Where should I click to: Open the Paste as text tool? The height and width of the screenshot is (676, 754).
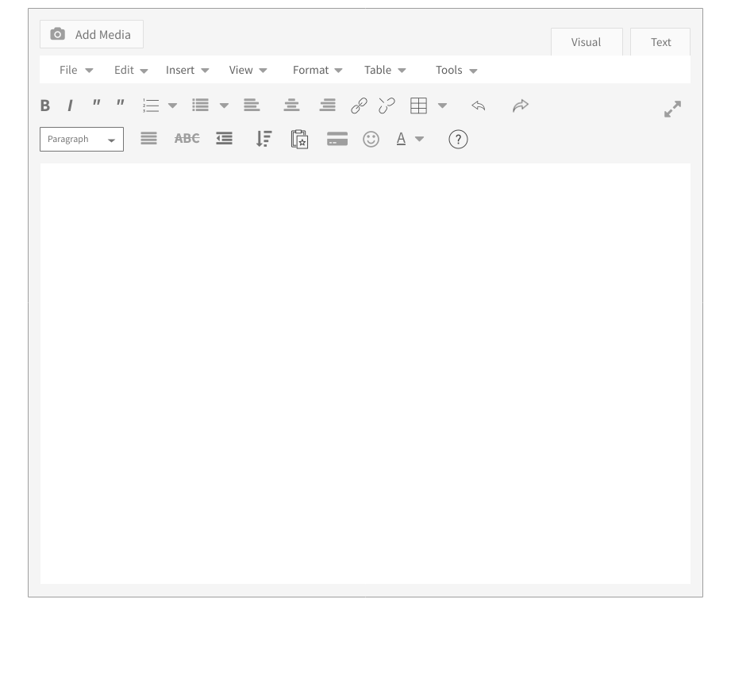(x=300, y=139)
